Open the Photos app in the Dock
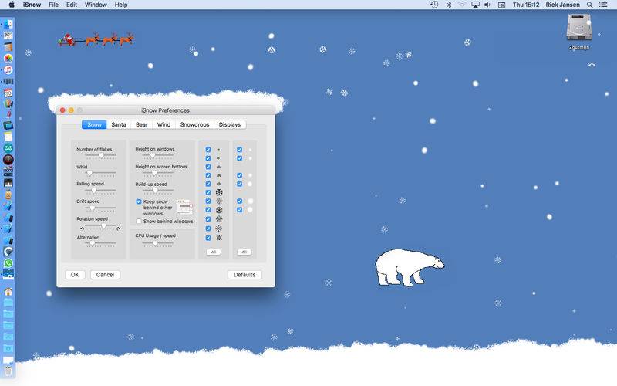 pos(8,59)
